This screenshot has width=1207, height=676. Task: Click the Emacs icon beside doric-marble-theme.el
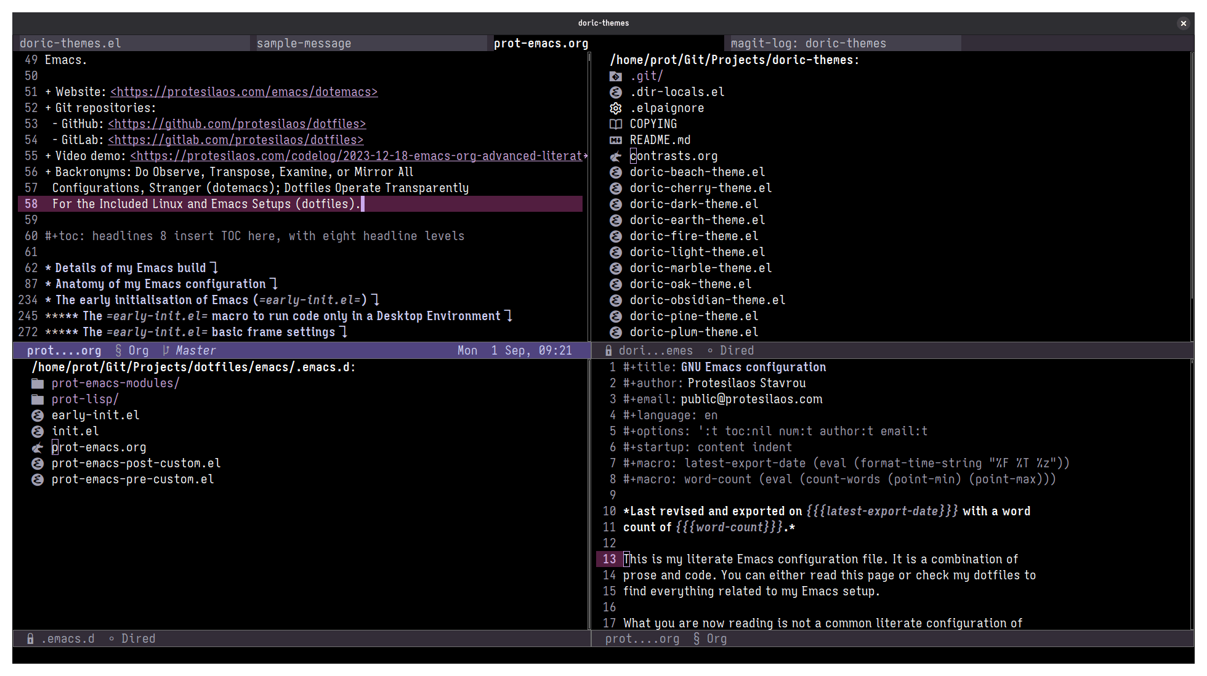pos(615,268)
